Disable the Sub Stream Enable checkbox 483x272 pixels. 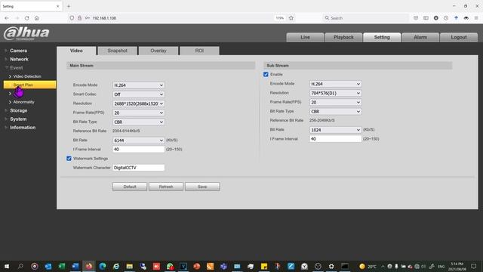coord(266,74)
